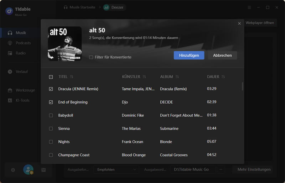Click the Deezer breadcrumb label
Viewport: 285px width, 183px height.
click(x=117, y=7)
